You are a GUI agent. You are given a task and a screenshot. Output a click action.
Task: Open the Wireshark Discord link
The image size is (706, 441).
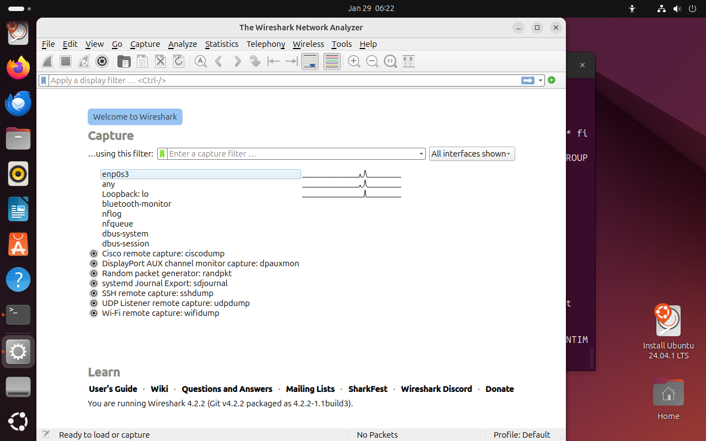[436, 389]
